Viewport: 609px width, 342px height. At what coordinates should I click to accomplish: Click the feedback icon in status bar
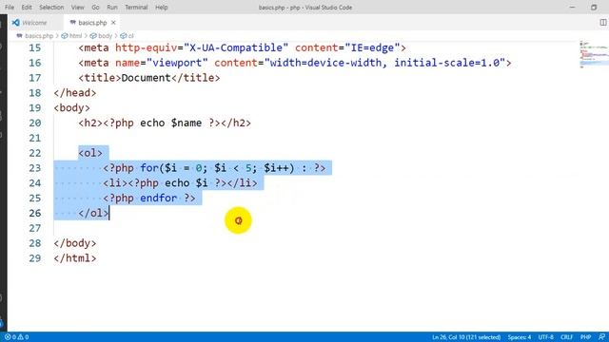pyautogui.click(x=601, y=337)
